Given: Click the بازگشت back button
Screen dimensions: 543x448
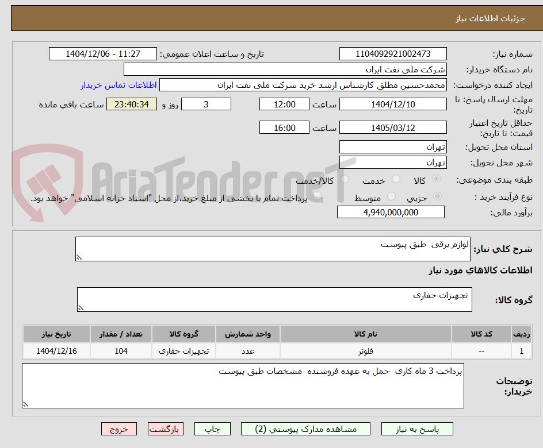Looking at the screenshot, I should pos(165,429).
